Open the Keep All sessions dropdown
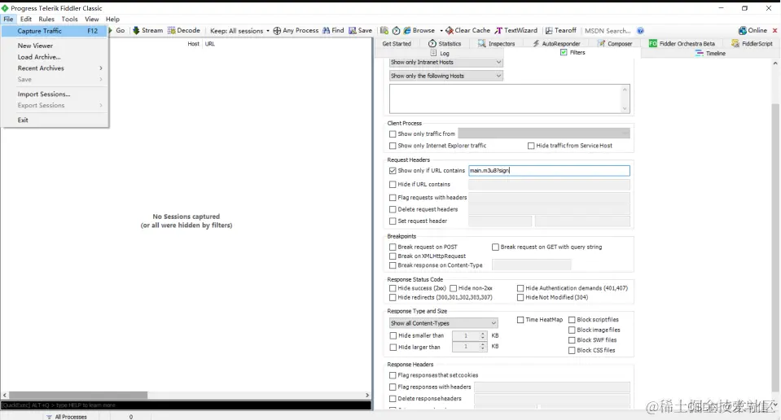The height and width of the screenshot is (420, 781). tap(239, 31)
